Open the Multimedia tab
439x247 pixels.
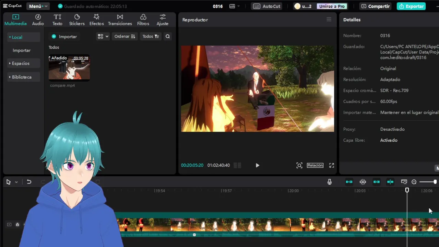pyautogui.click(x=15, y=20)
